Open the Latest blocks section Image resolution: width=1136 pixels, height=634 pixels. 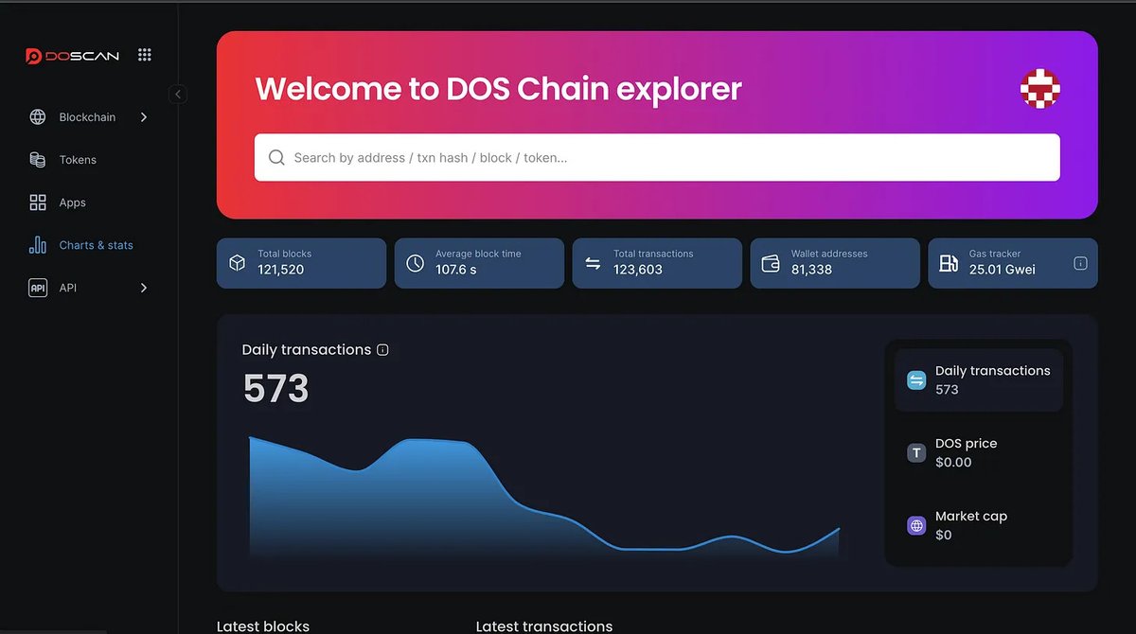tap(262, 625)
